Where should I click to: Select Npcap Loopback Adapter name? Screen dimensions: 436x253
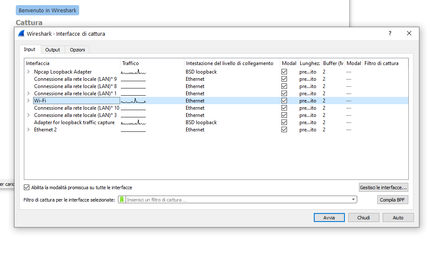click(x=63, y=72)
